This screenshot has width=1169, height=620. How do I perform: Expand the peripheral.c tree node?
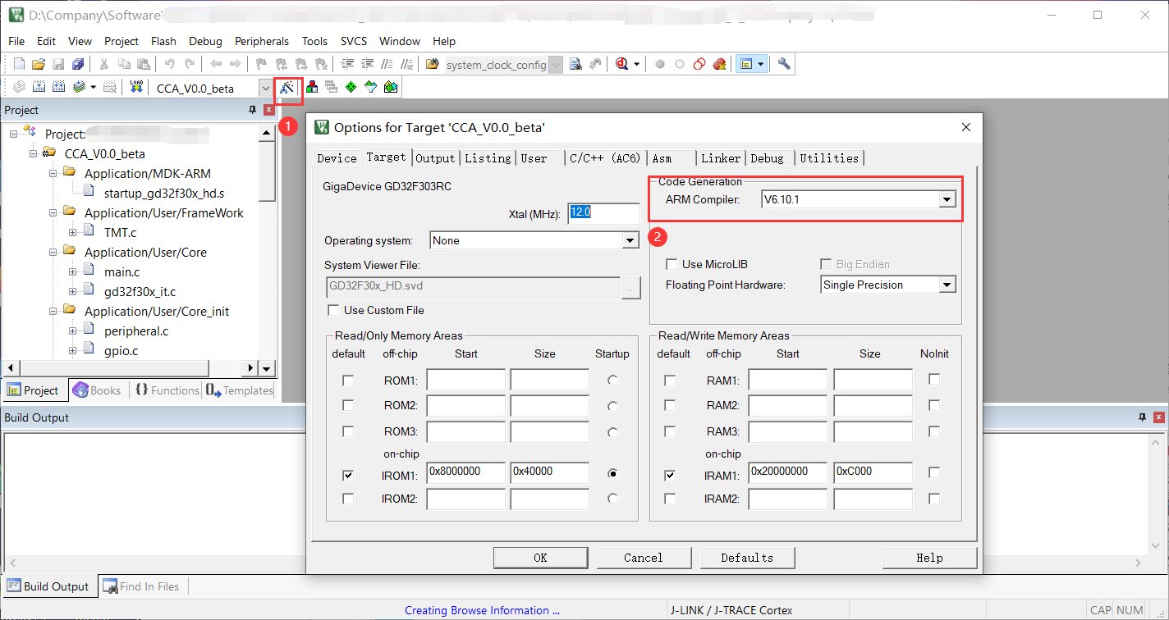tap(73, 331)
